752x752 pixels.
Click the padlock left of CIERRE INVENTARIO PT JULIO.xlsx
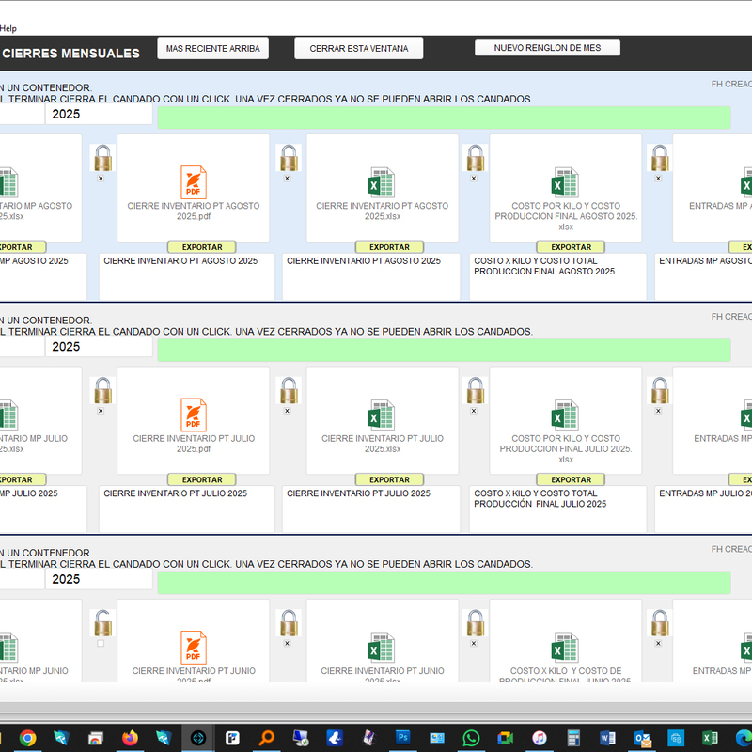[289, 391]
